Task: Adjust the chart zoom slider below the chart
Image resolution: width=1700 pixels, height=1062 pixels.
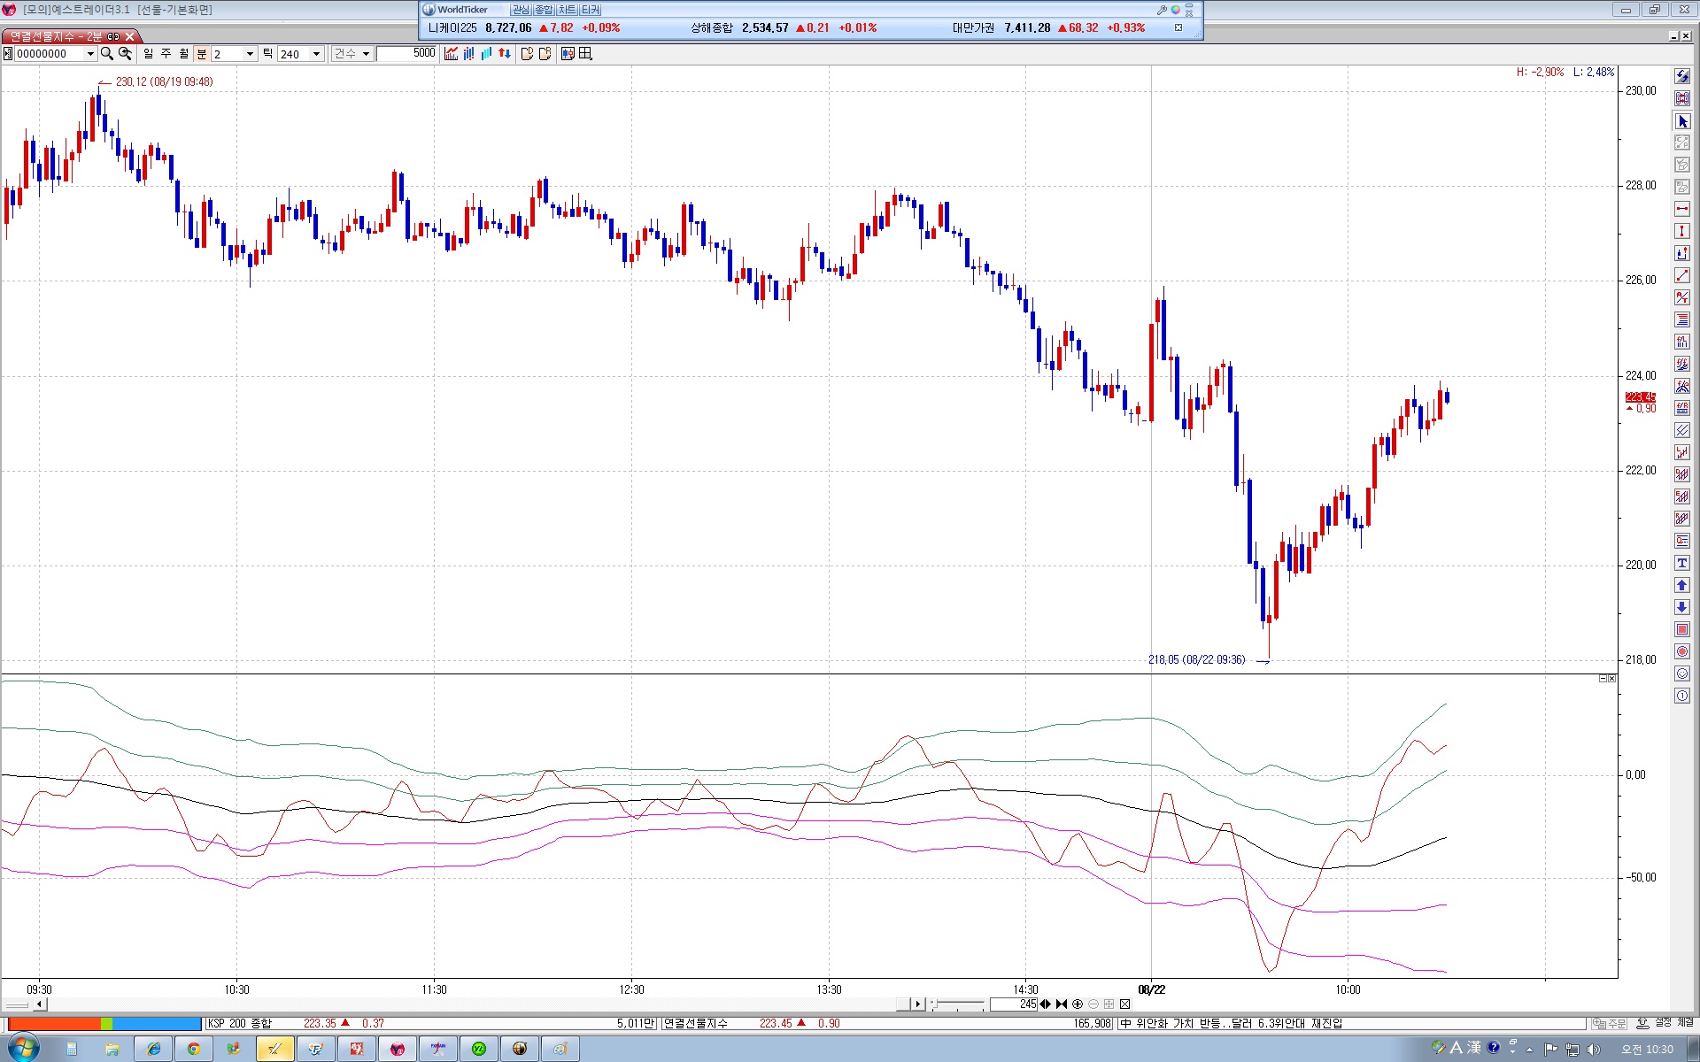Action: (958, 1004)
